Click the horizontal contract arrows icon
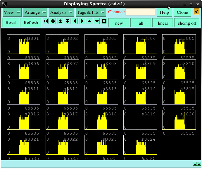Viewport: 202px width, 169px height. point(46,21)
